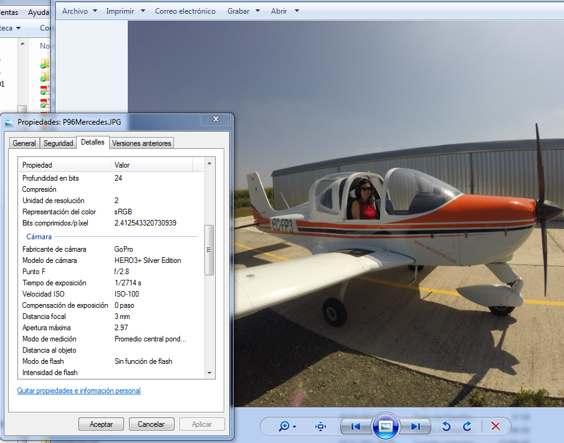Select the Velocidad ISO row
The image size is (564, 443).
click(x=111, y=293)
